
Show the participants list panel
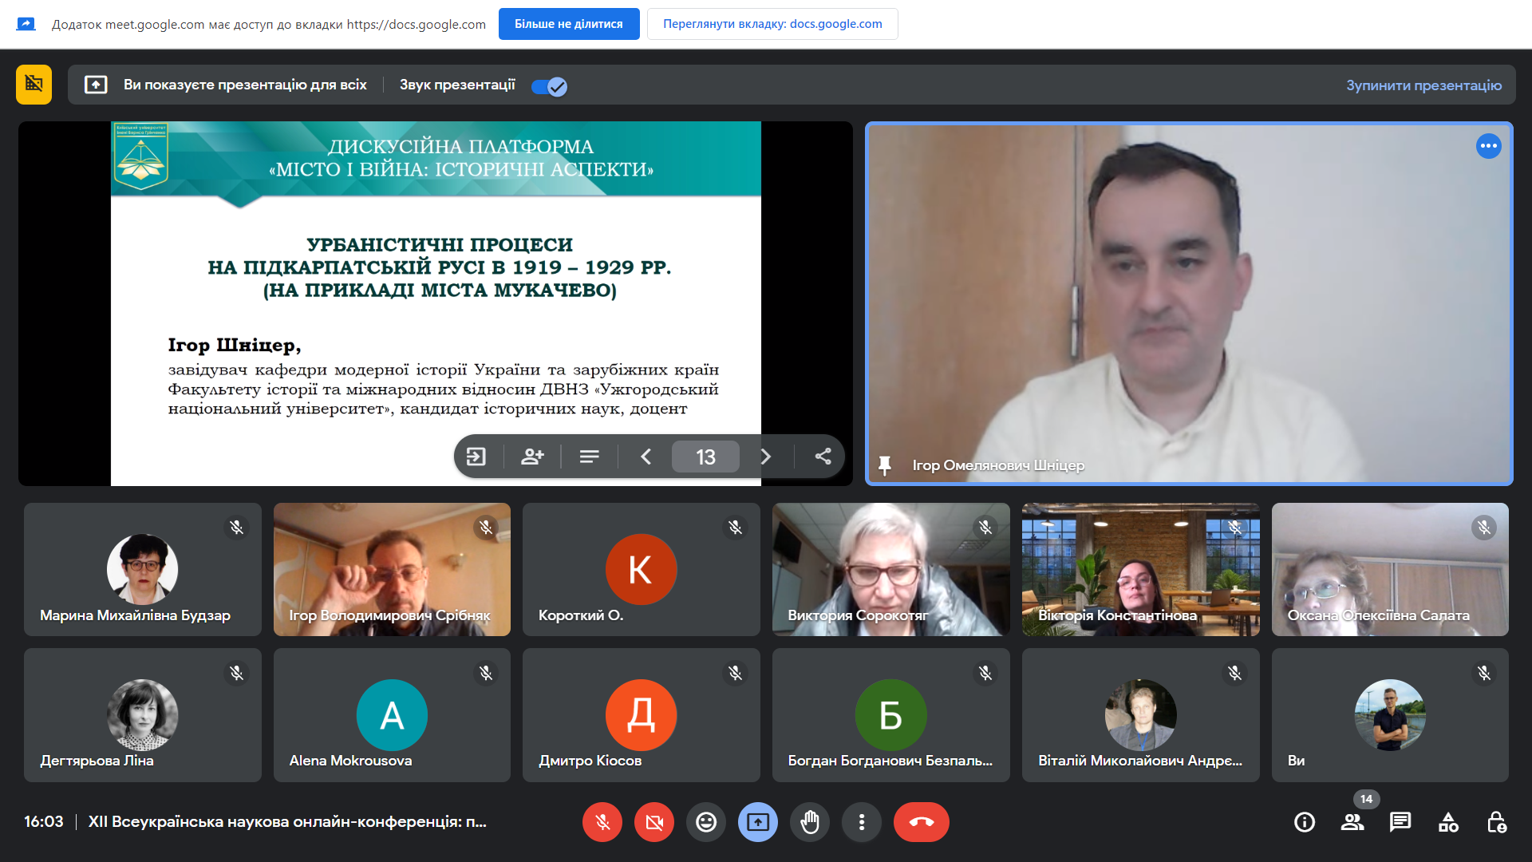[x=1352, y=822]
